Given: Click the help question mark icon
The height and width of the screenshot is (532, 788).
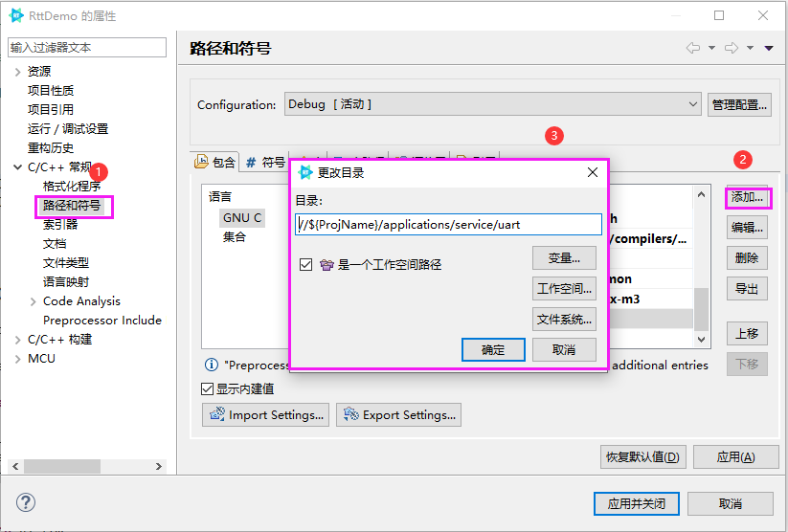Looking at the screenshot, I should point(26,503).
